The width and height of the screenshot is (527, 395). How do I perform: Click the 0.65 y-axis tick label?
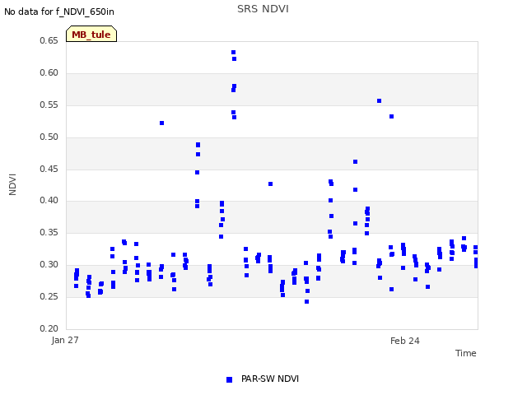coord(49,40)
